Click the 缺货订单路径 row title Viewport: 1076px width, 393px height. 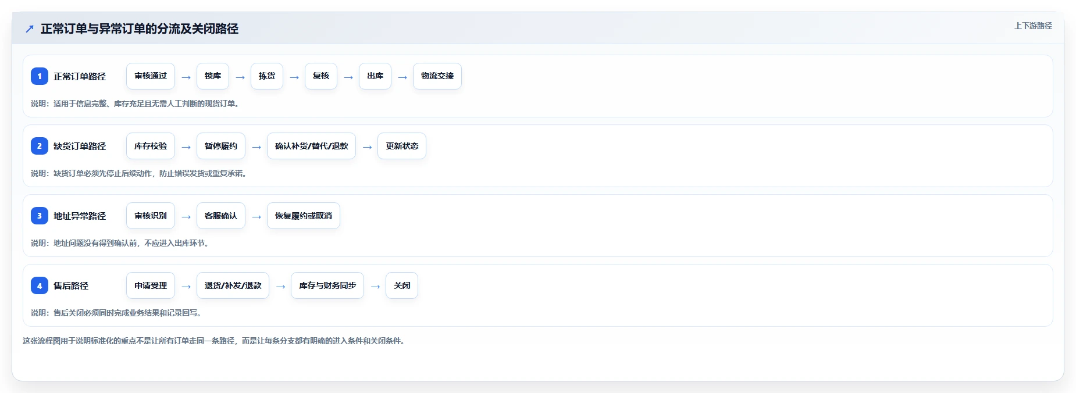[80, 146]
